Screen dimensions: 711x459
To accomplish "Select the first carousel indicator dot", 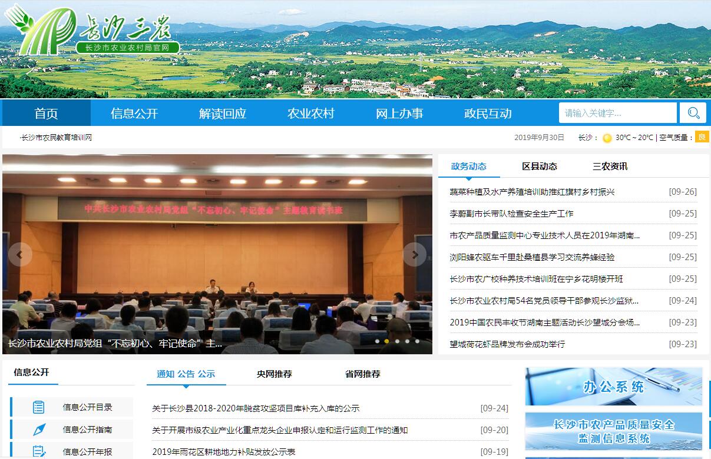I will (377, 341).
